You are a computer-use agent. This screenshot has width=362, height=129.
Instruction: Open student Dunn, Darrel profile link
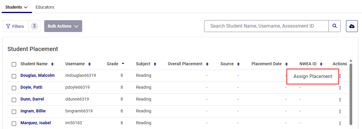point(32,99)
